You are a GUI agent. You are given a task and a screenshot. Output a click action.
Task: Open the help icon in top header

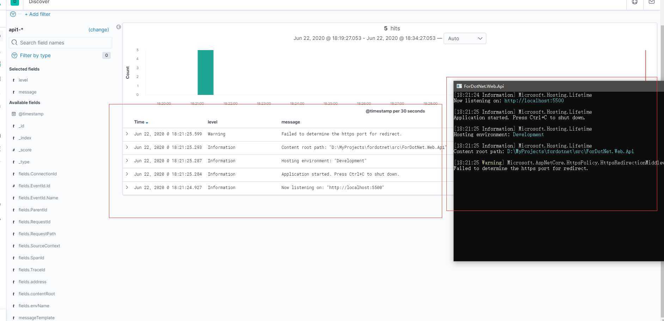point(635,2)
